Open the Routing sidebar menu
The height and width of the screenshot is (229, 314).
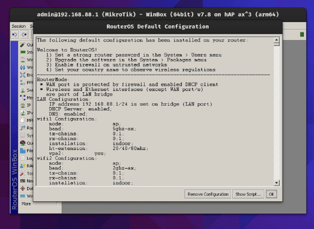click(x=26, y=128)
